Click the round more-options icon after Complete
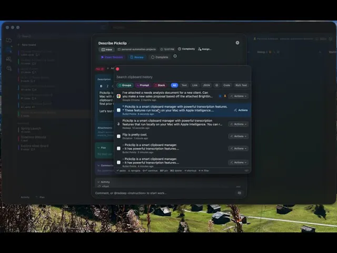Screen dimensions: 337x253 click(175, 56)
